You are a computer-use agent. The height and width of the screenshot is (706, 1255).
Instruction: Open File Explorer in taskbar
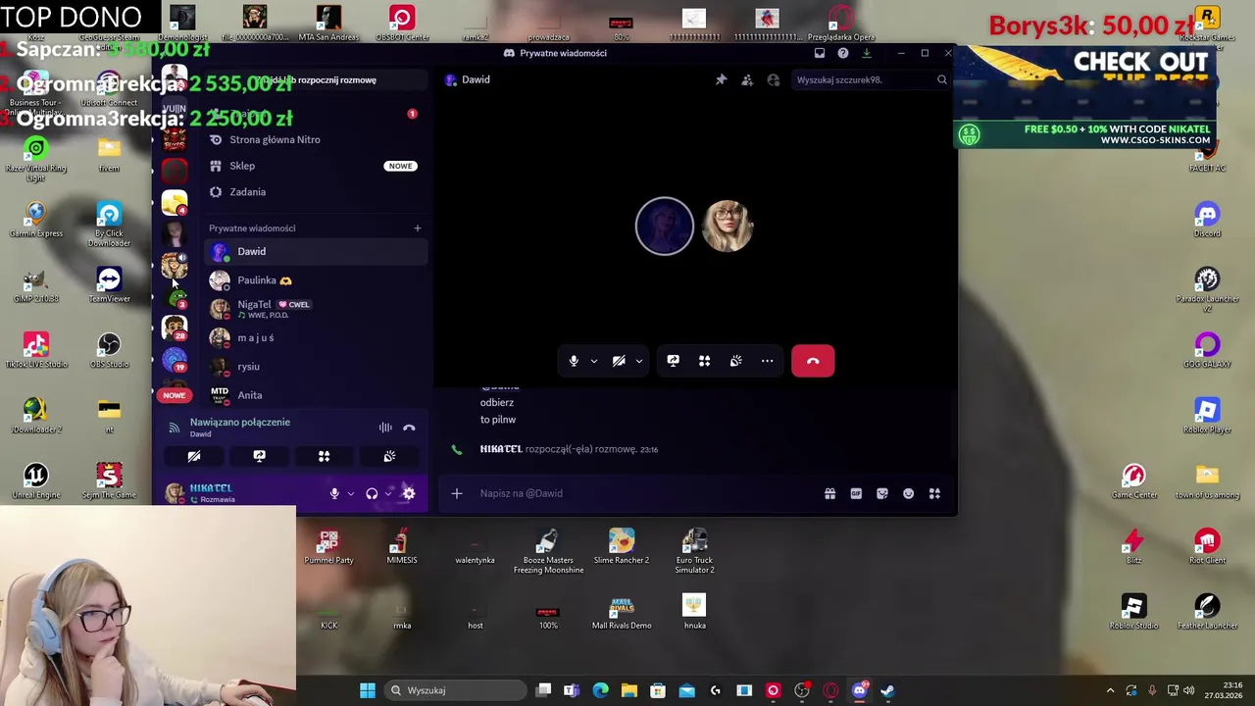[628, 690]
